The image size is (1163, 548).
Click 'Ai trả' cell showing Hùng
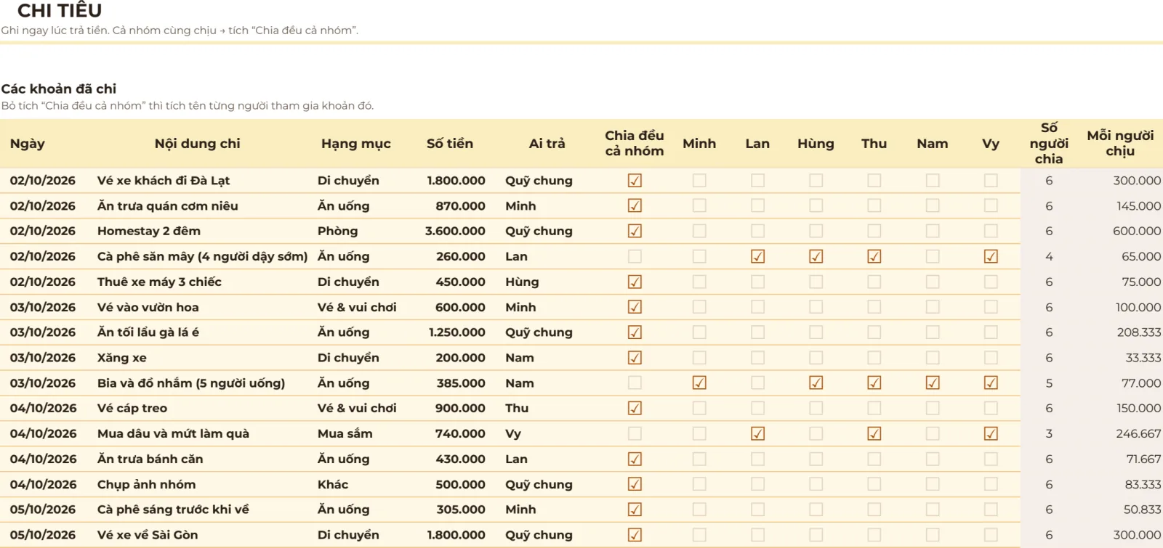tap(547, 282)
